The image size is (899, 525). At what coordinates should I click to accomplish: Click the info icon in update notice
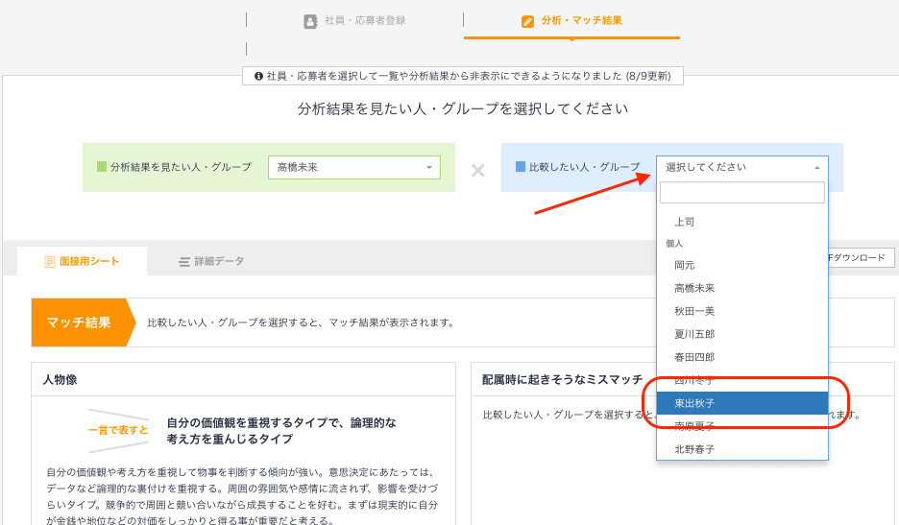[x=258, y=76]
